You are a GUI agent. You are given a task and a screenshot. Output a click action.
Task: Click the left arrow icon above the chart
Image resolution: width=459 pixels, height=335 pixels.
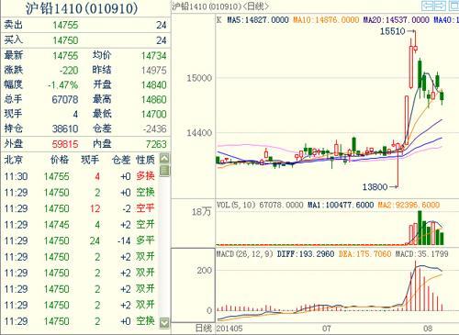(x=428, y=6)
